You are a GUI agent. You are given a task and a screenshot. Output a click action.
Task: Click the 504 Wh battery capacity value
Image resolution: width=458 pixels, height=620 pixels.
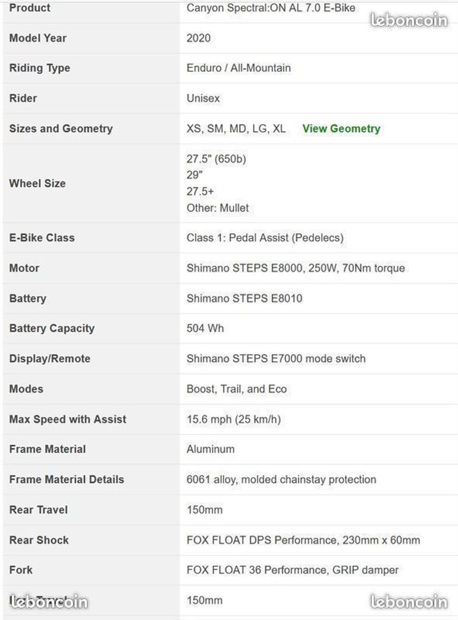point(205,328)
